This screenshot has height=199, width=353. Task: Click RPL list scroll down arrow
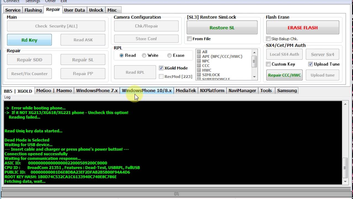pyautogui.click(x=254, y=77)
